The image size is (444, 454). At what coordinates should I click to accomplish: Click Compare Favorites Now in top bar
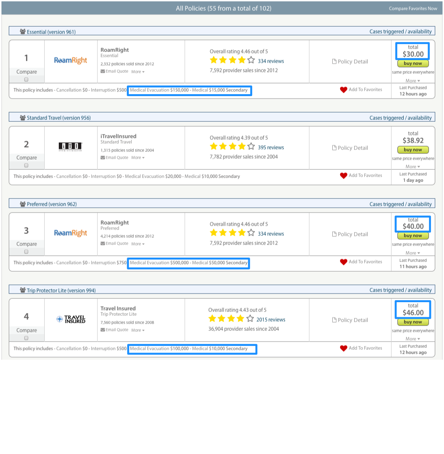[x=413, y=9]
